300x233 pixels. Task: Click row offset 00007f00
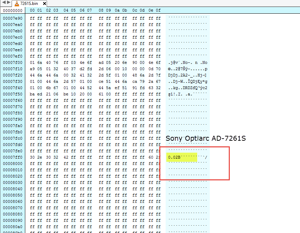[x=13, y=62]
